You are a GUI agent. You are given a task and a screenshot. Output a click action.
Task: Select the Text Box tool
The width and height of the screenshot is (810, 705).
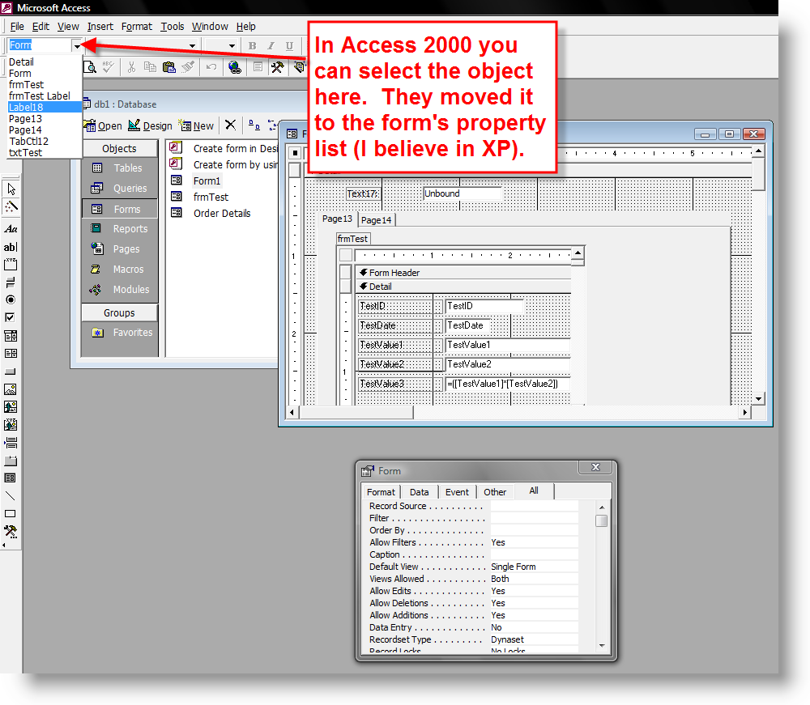(x=11, y=247)
